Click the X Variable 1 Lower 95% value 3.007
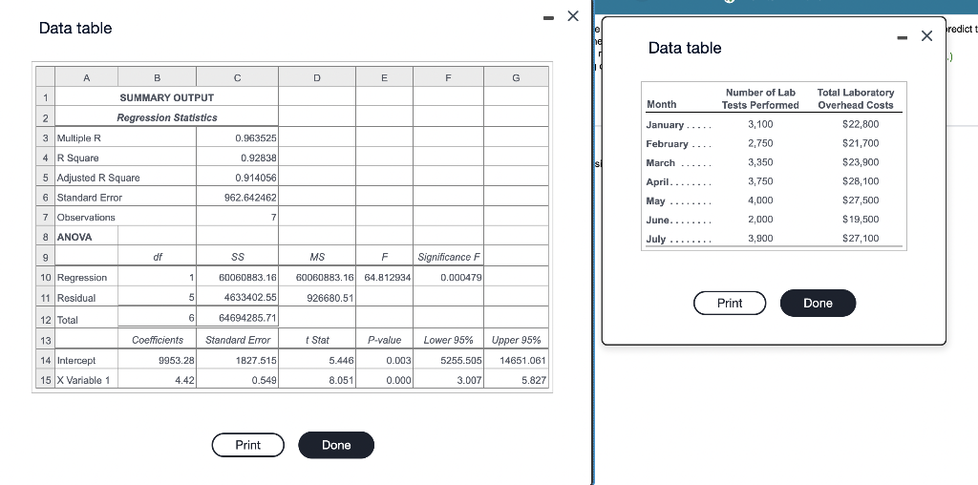Image resolution: width=978 pixels, height=485 pixels. point(469,380)
